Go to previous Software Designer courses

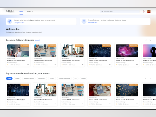pyautogui.click(x=146, y=40)
